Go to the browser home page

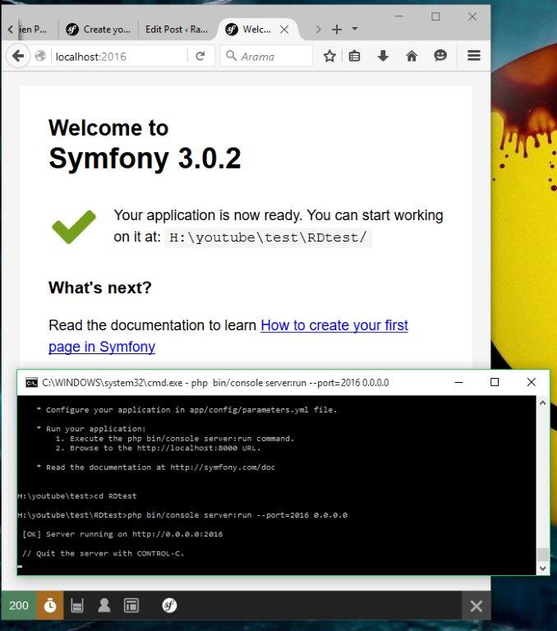[412, 56]
